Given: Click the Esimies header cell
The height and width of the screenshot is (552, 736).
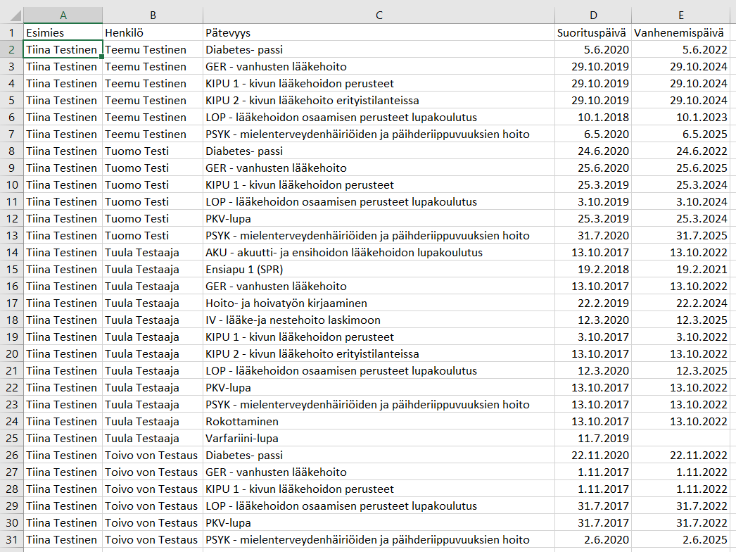Looking at the screenshot, I should tap(63, 32).
